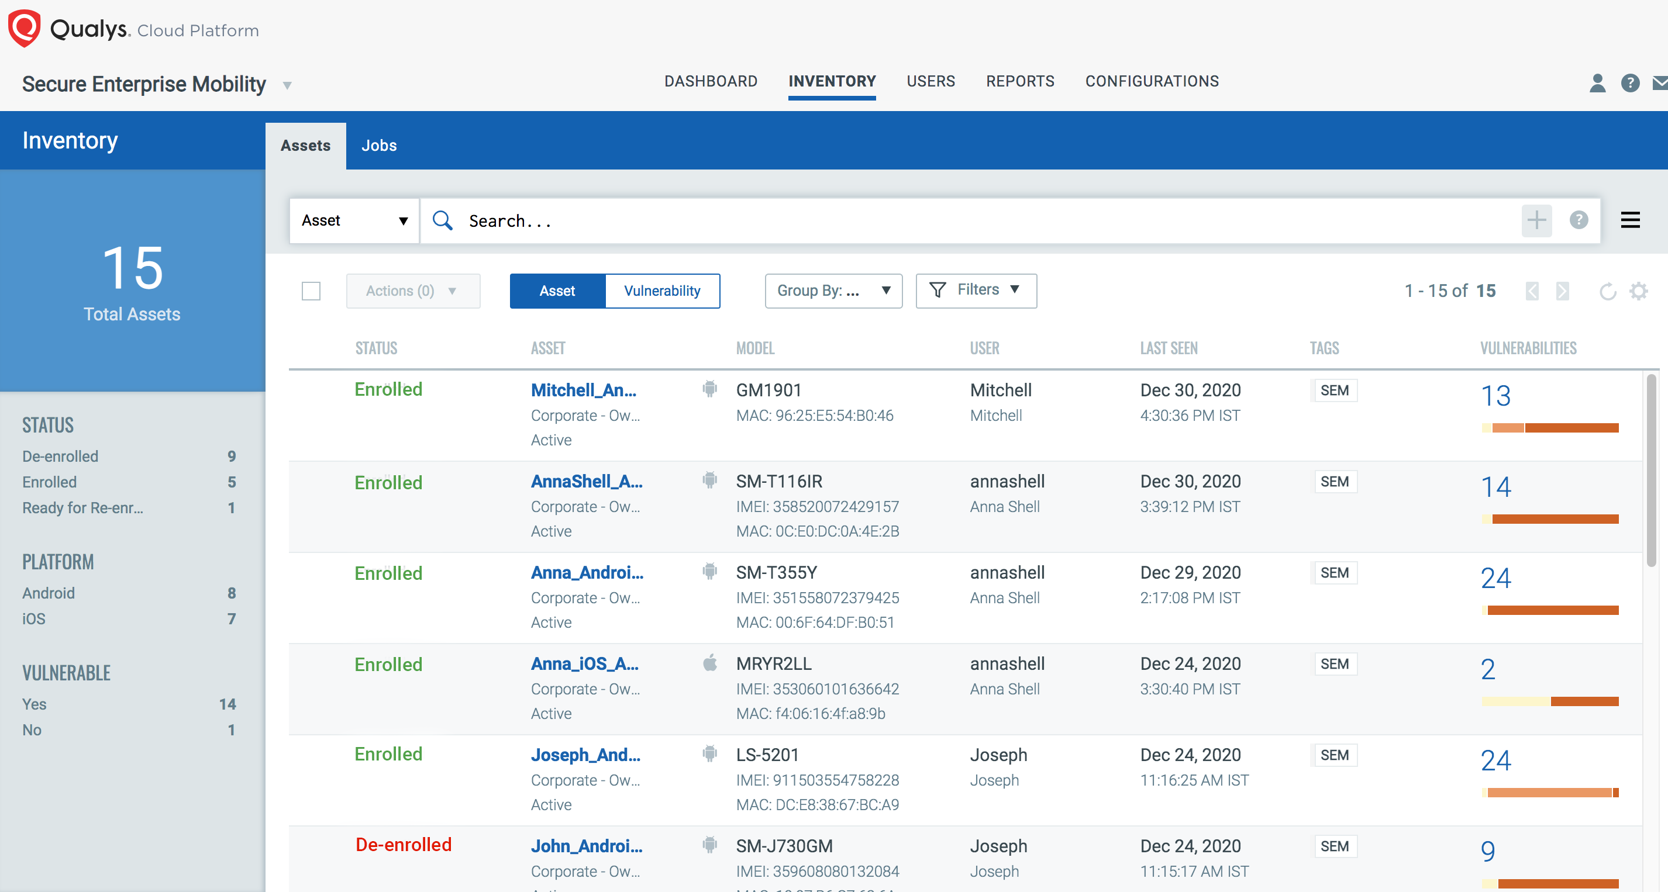1668x892 pixels.
Task: Open the Mitchell_An asset details link
Action: click(x=584, y=390)
